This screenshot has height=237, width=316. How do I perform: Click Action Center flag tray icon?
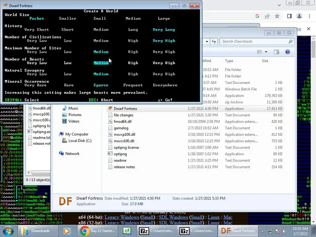[277, 231]
